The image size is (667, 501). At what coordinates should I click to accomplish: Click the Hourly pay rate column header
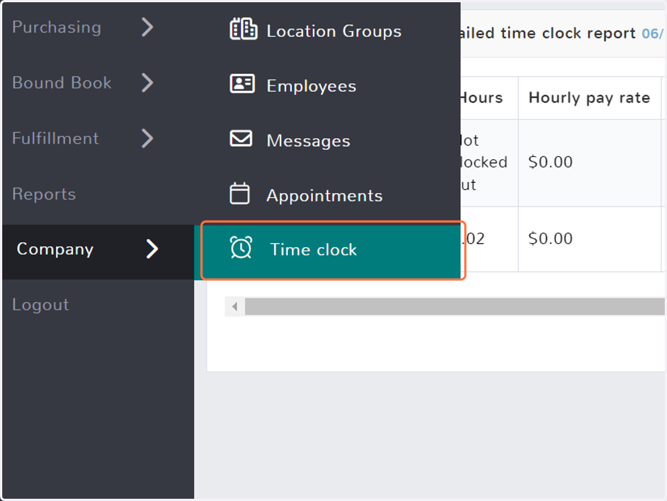[589, 98]
